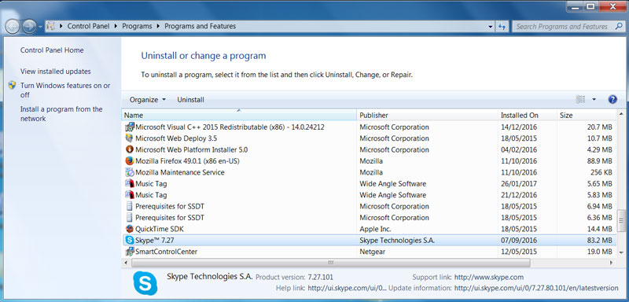Click the Skype 7.27 row icon
Screen dimensions: 629x302
[129, 240]
